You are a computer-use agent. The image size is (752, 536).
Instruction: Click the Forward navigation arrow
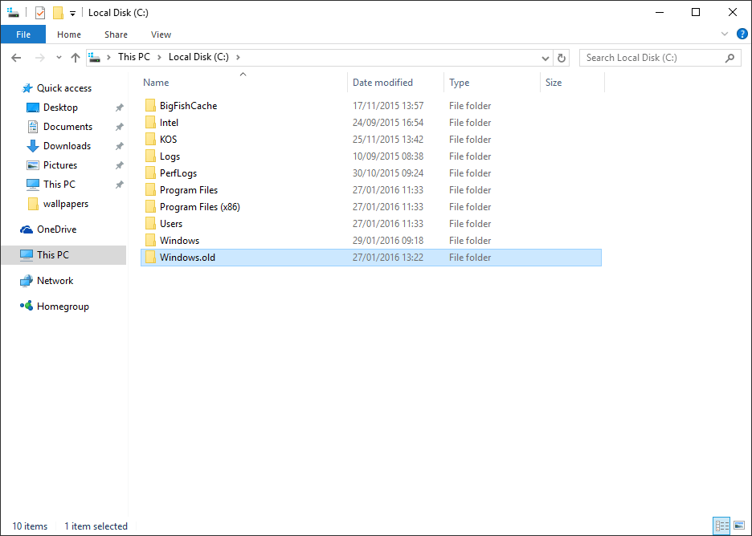point(40,58)
